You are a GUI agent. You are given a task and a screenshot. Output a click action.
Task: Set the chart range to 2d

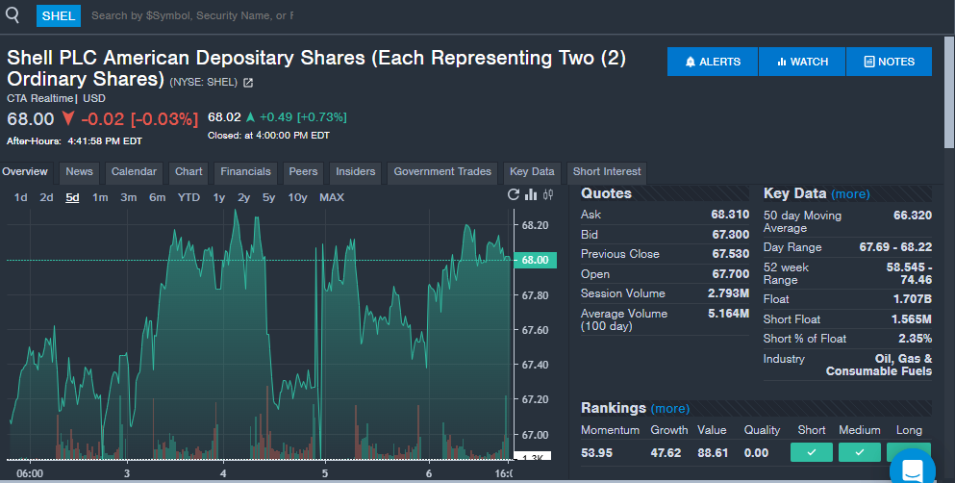[x=46, y=197]
